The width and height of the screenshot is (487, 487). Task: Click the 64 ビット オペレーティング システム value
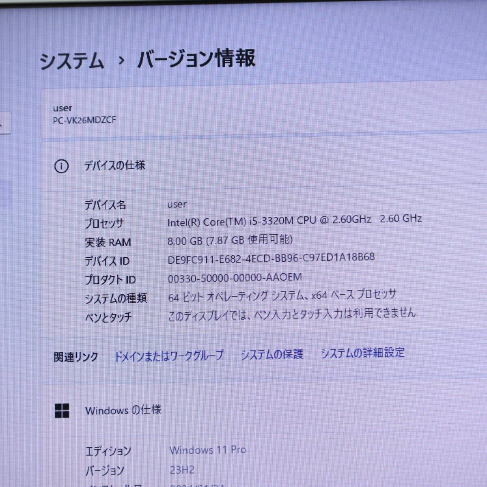pos(282,295)
